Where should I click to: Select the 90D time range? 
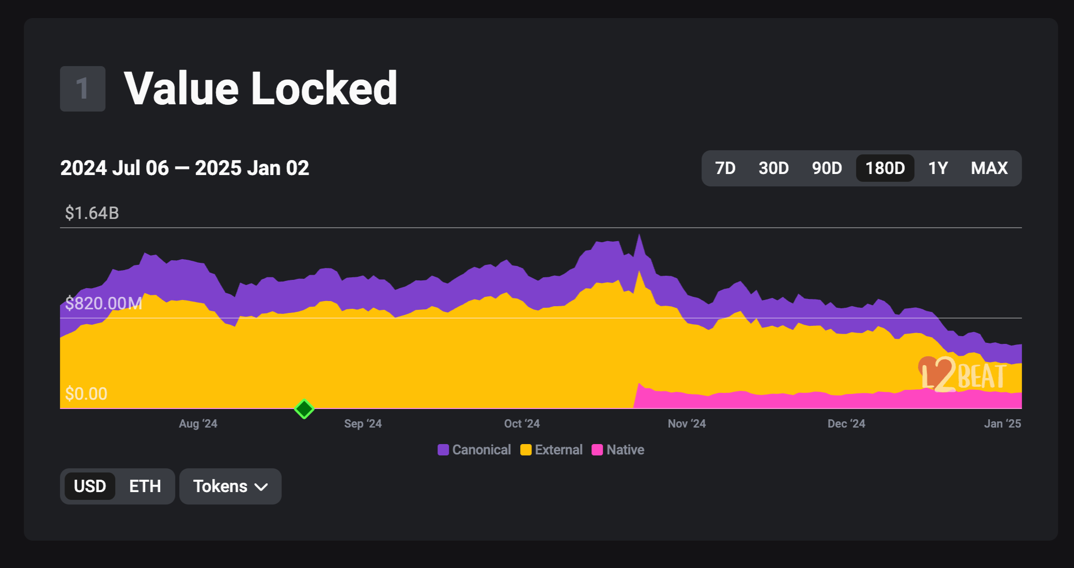pyautogui.click(x=827, y=168)
